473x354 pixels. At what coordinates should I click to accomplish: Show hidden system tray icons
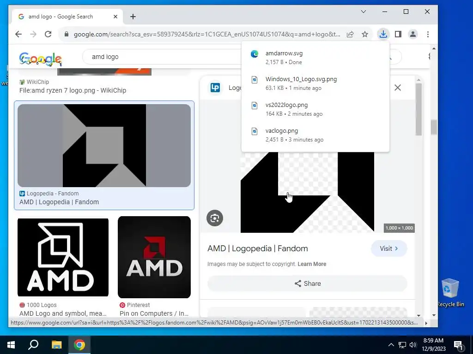(x=391, y=345)
